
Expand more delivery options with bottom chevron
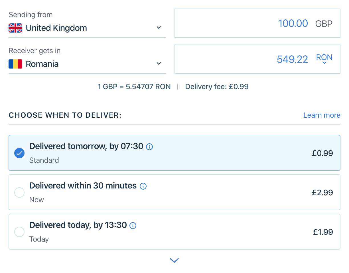174,260
